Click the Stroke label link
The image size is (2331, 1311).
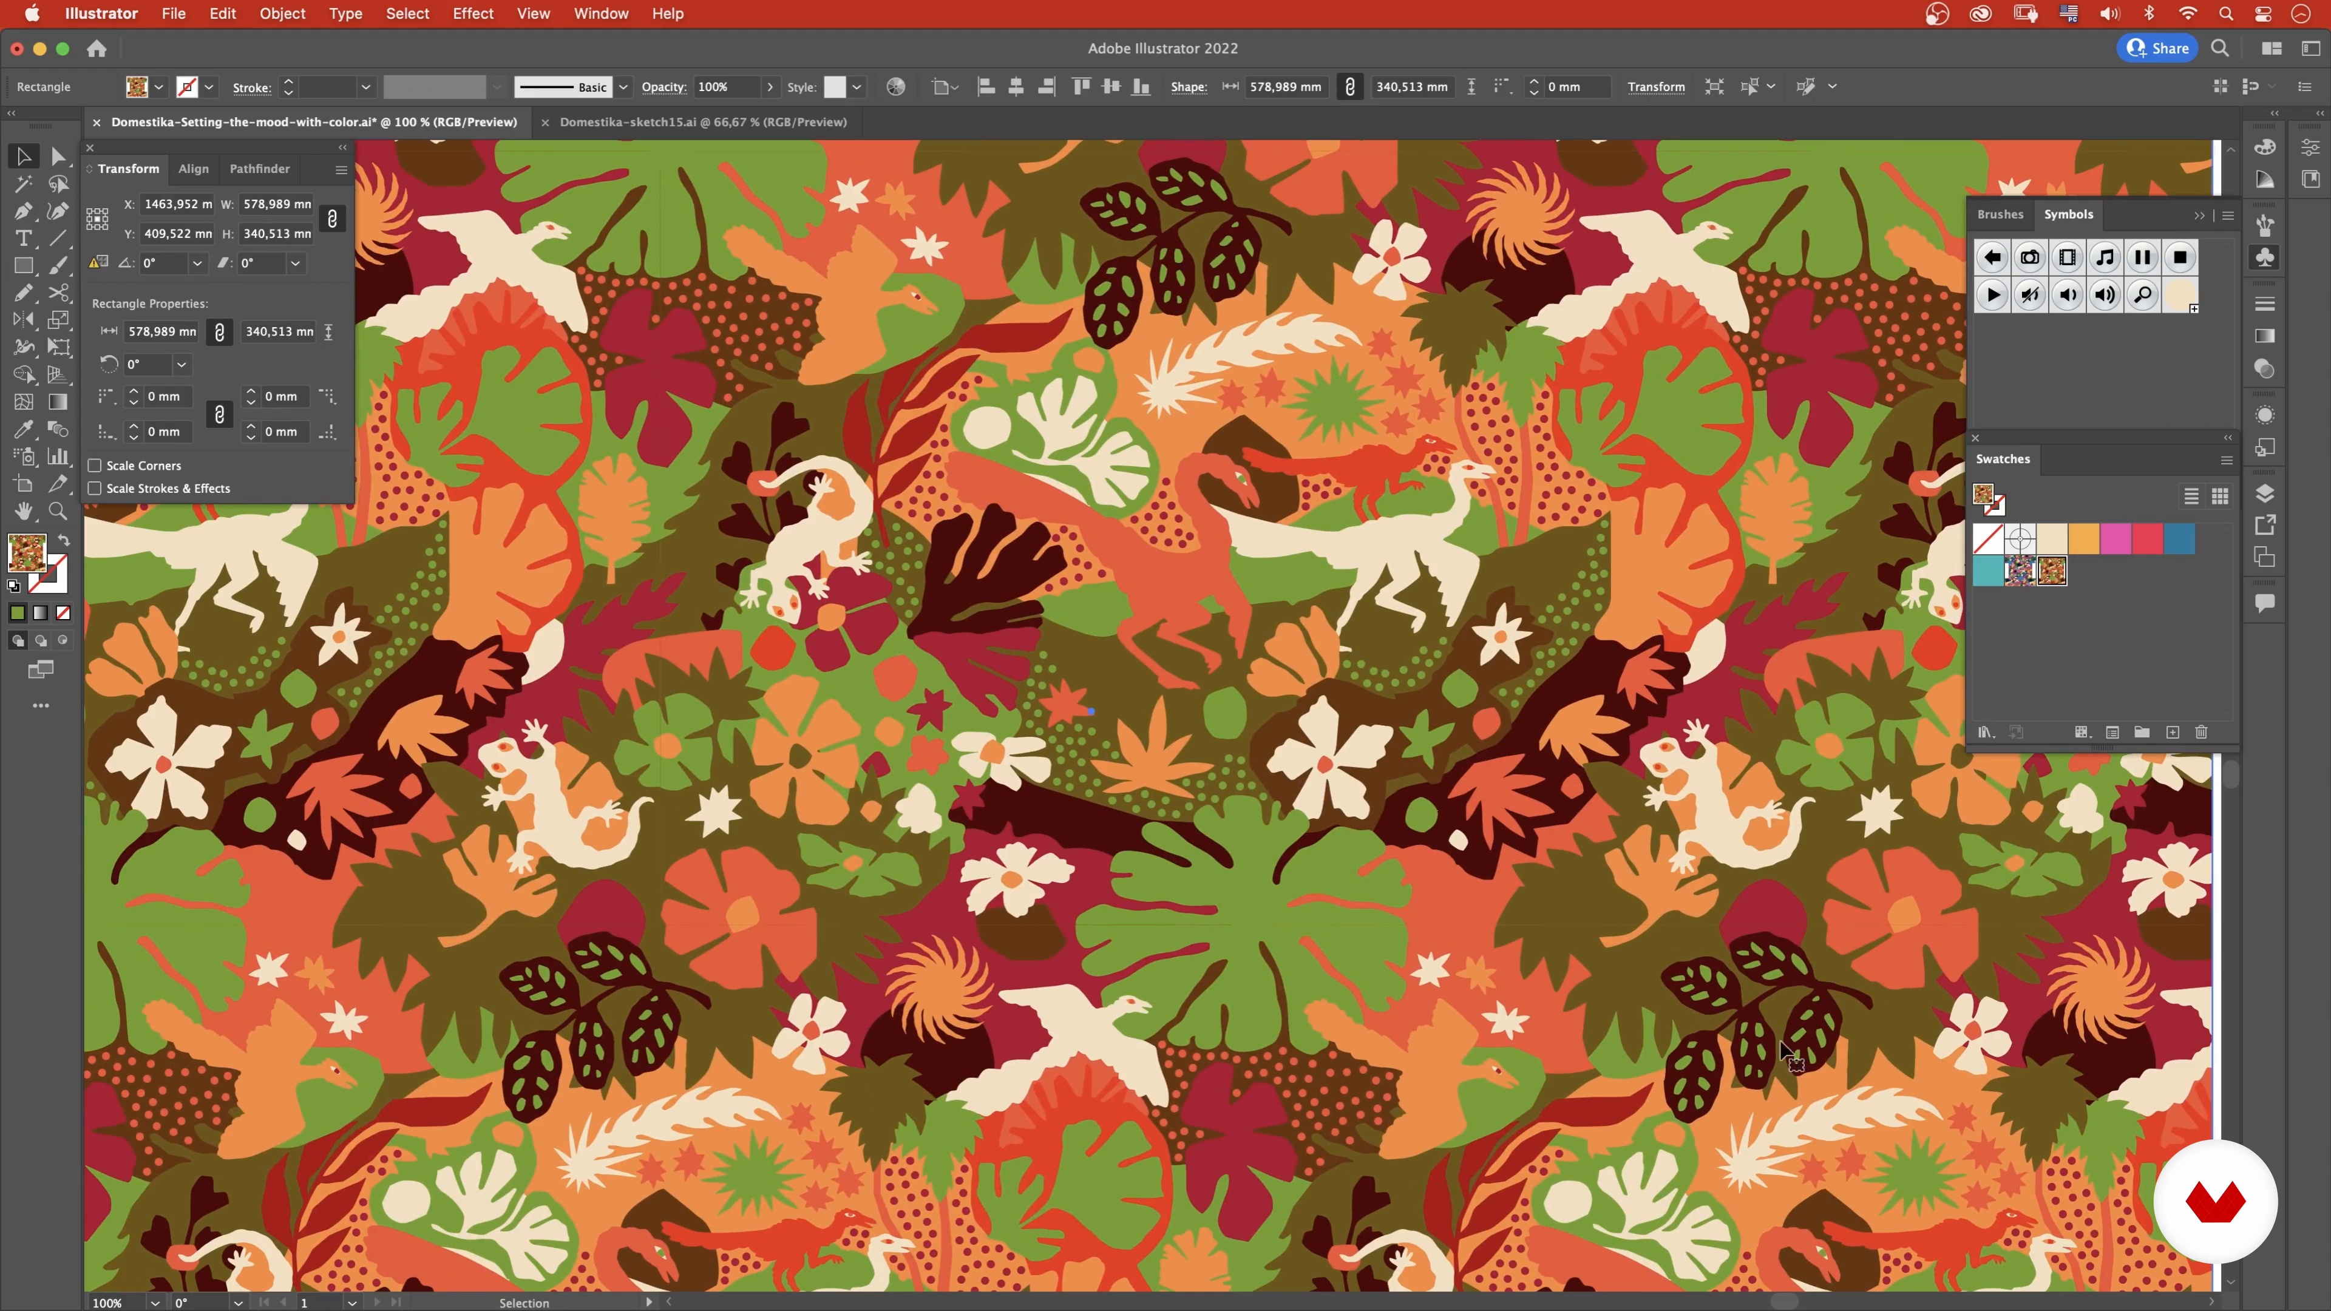[x=251, y=88]
